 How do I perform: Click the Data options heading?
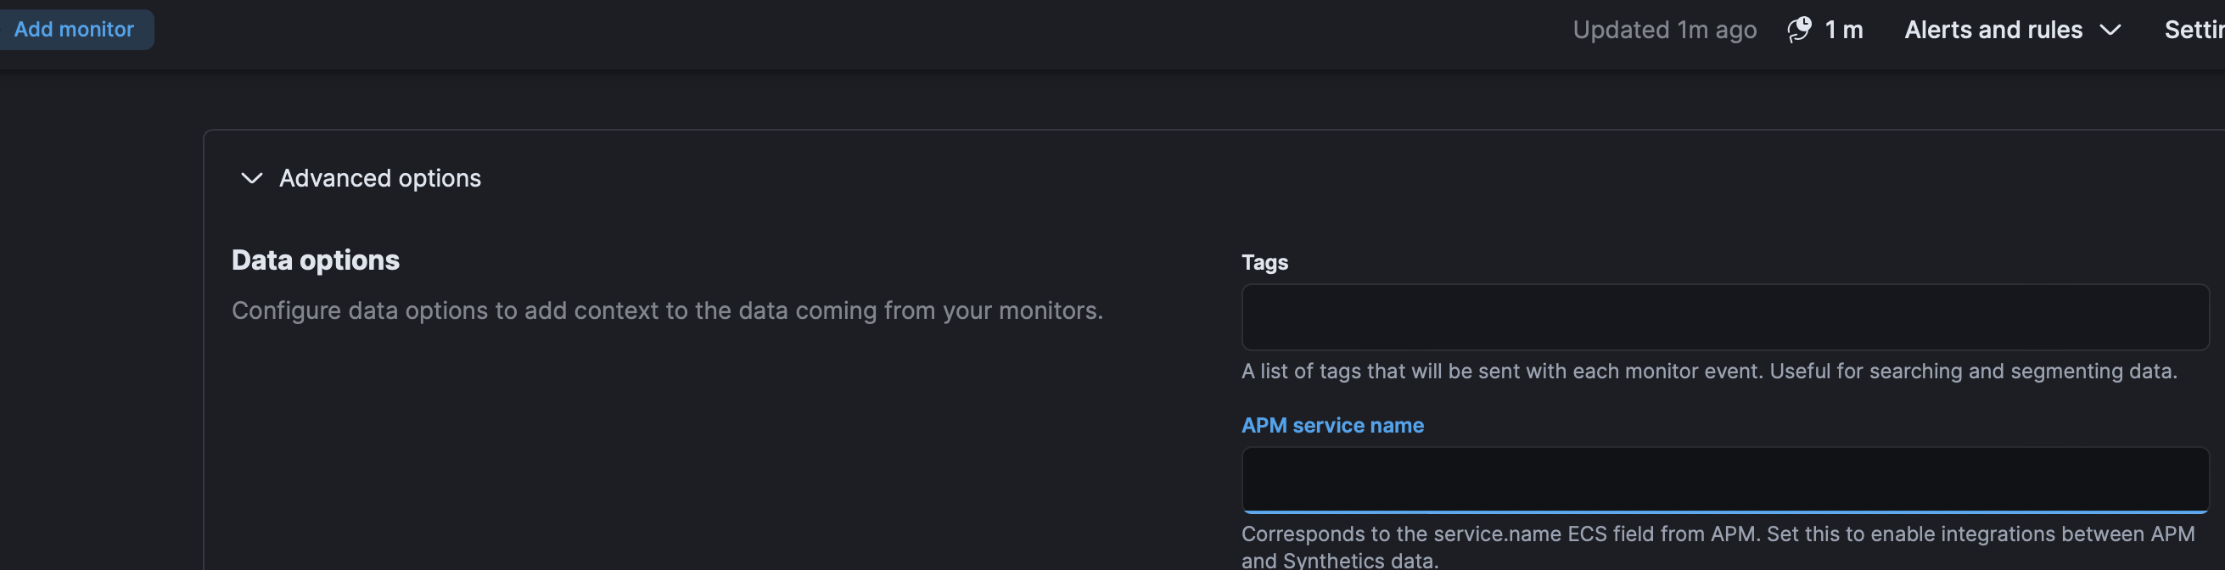pyautogui.click(x=316, y=260)
